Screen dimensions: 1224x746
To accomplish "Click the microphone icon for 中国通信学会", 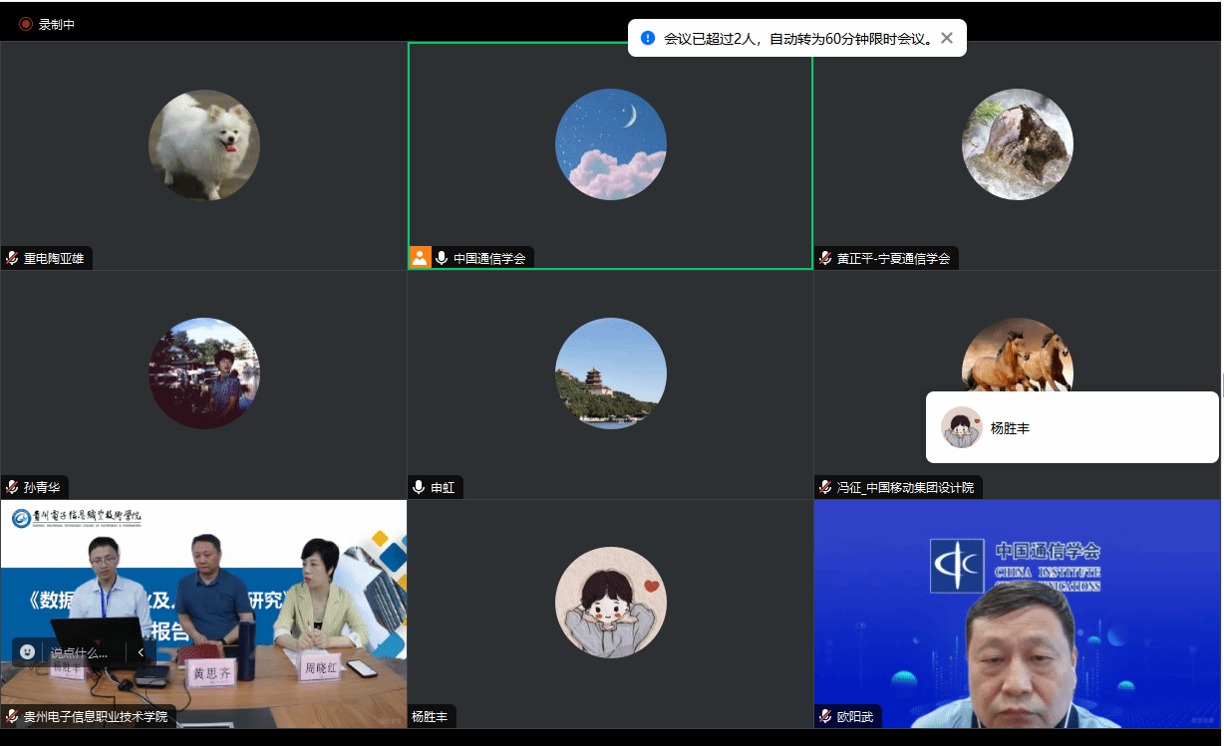I will point(442,258).
